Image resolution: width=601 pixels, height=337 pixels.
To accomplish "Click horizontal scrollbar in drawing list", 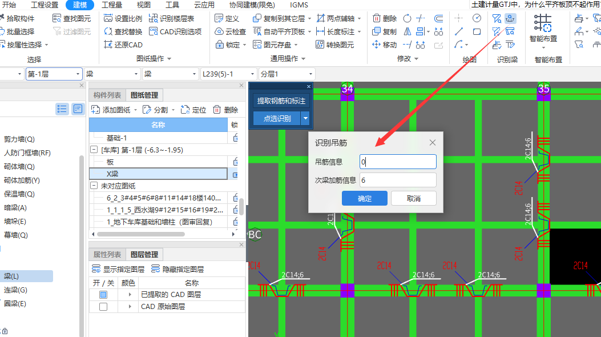I will pos(140,234).
